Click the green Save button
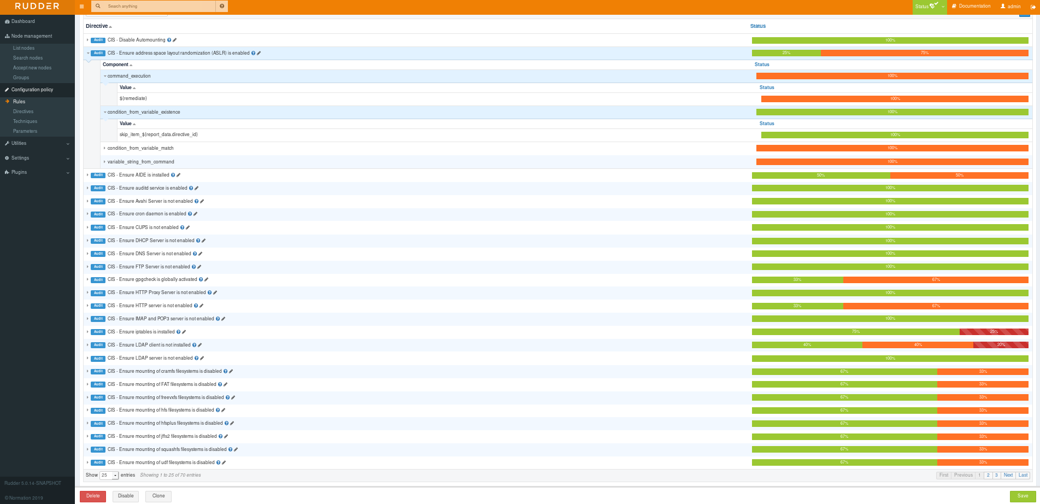The width and height of the screenshot is (1040, 504). click(x=1023, y=496)
